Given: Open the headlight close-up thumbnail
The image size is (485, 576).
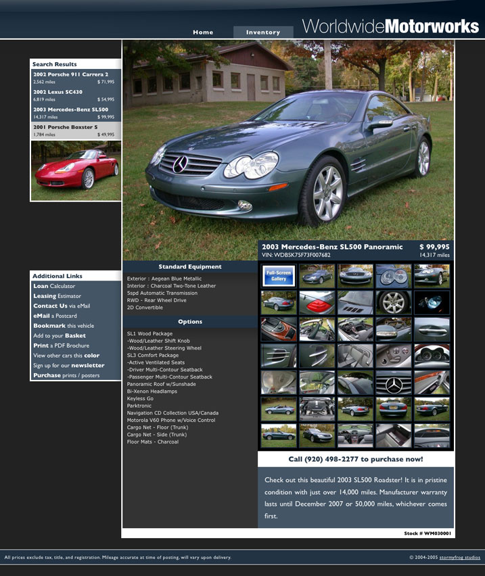Looking at the screenshot, I should 394,276.
